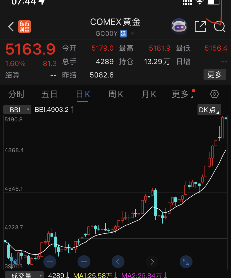Tap the 5190.8 axis label

(x=14, y=119)
